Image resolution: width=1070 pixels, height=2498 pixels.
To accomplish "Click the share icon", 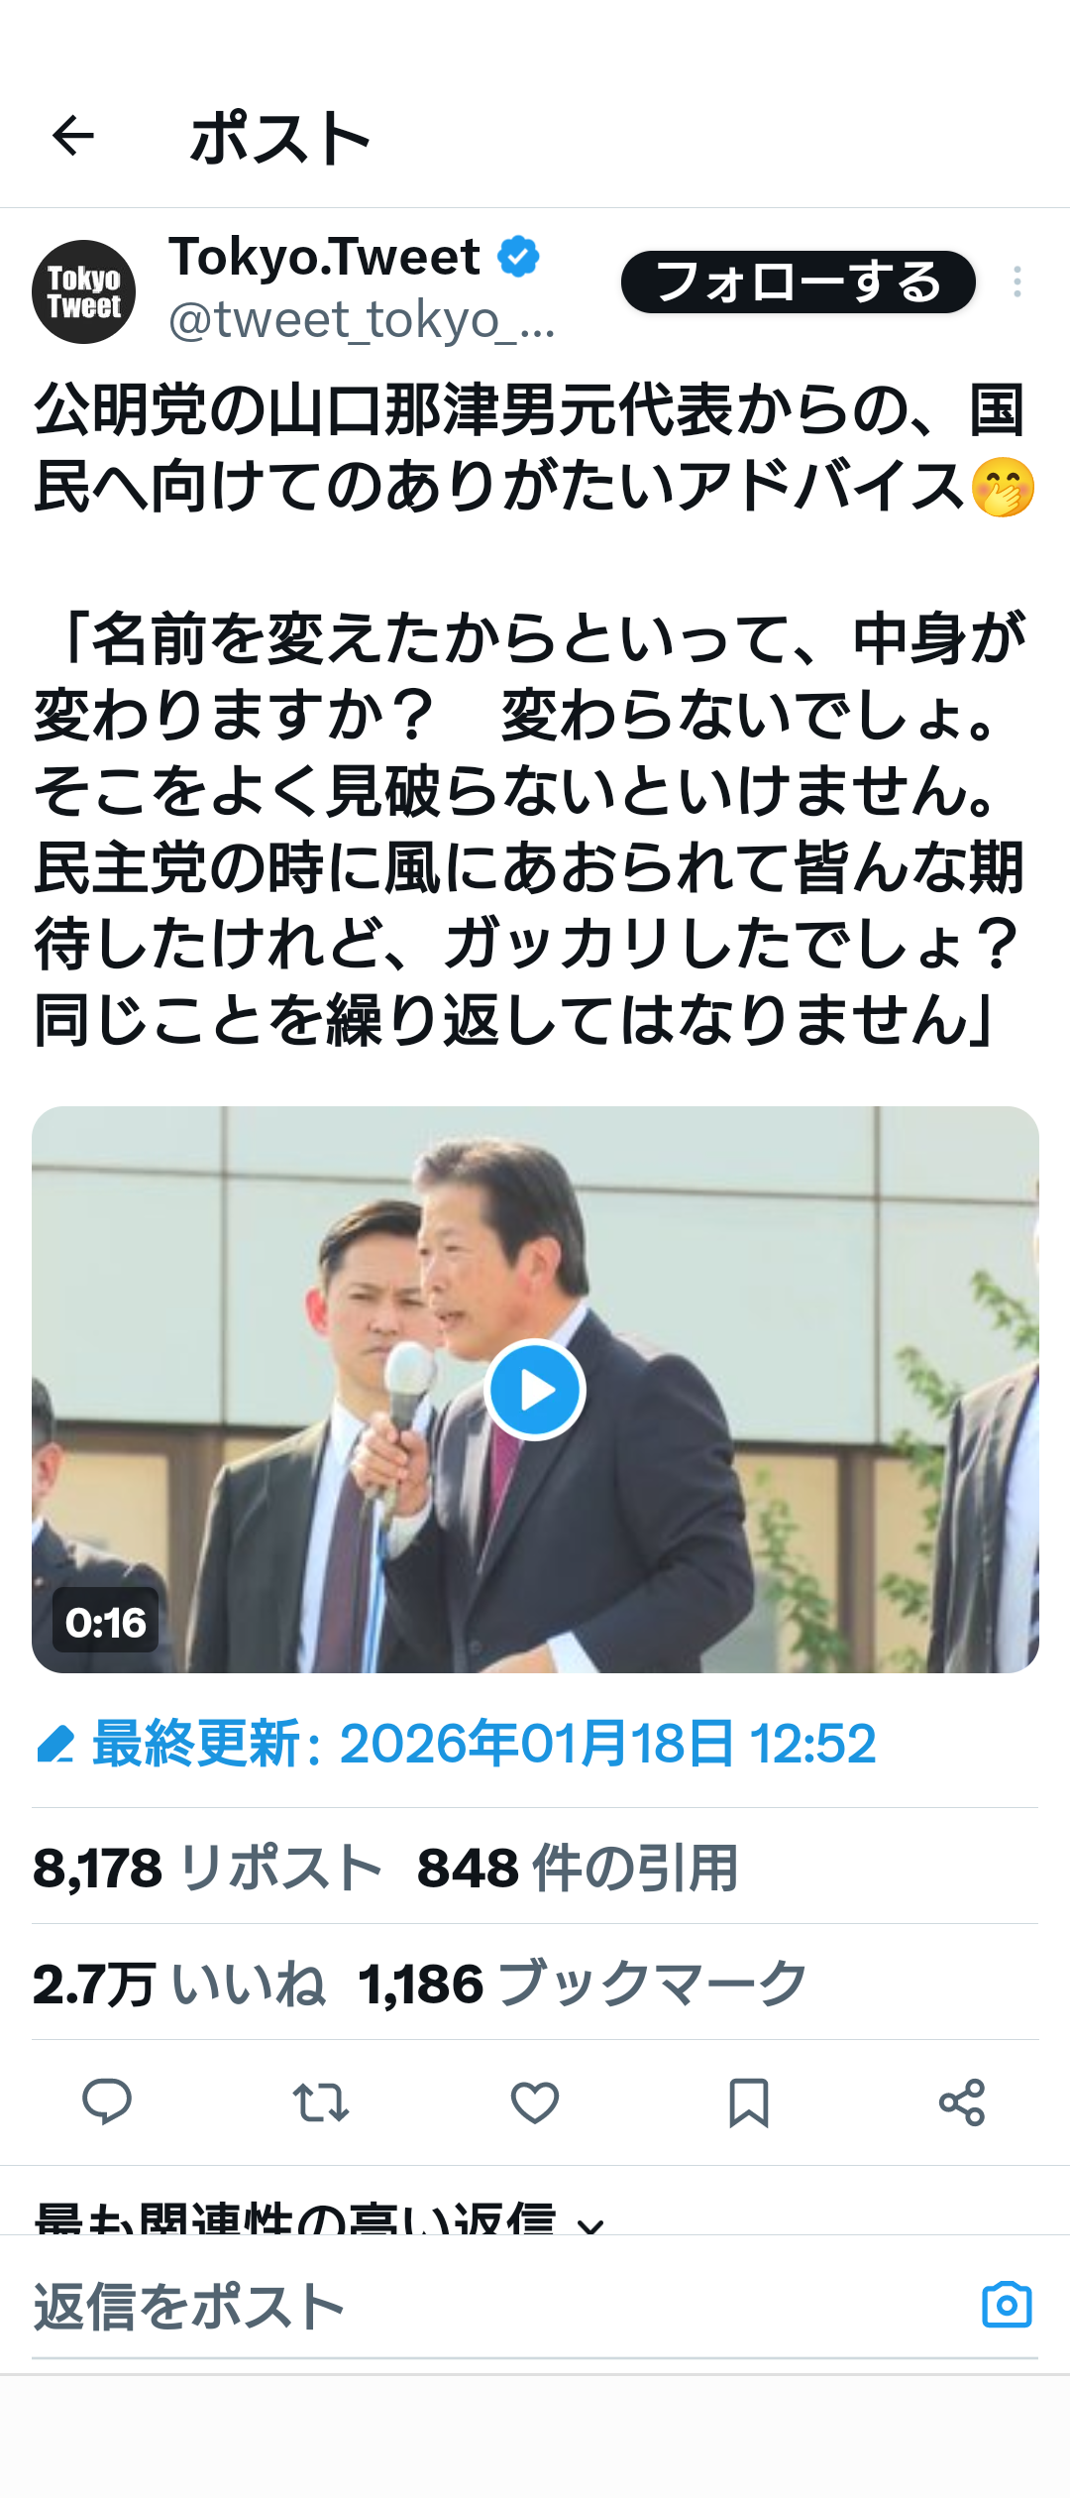I will pyautogui.click(x=962, y=2102).
